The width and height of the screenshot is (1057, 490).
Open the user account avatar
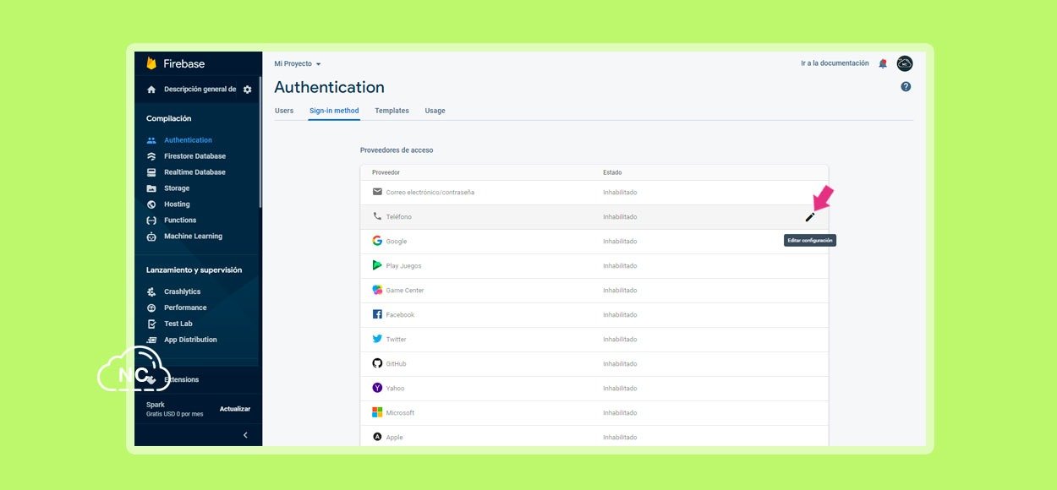905,63
